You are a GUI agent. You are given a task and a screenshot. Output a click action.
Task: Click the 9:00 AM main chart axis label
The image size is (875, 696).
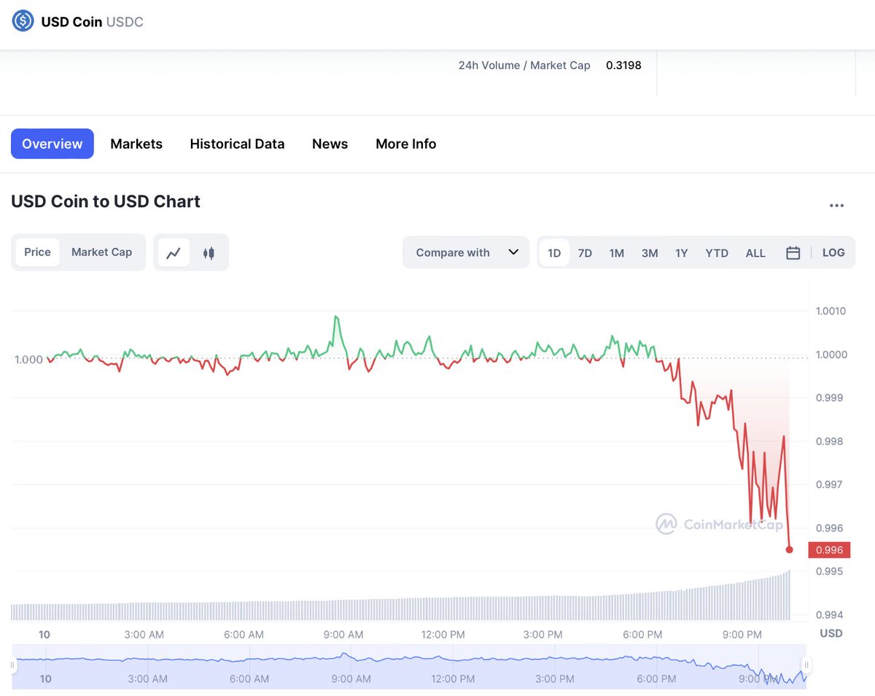343,635
